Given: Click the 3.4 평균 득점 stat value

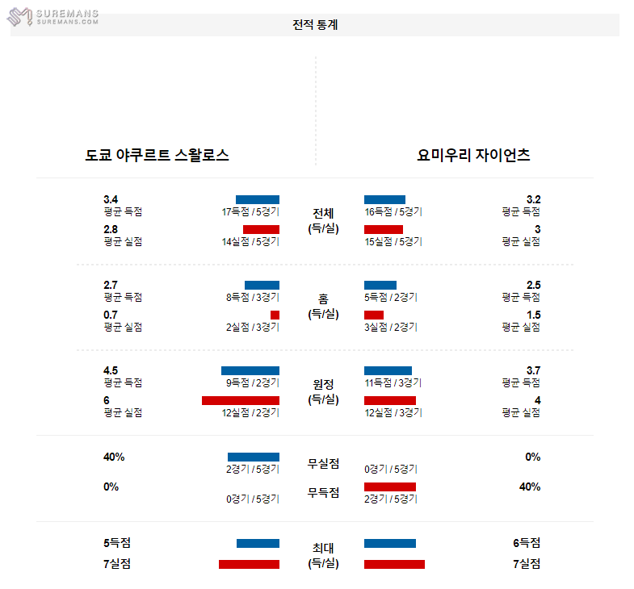Looking at the screenshot, I should coord(111,199).
